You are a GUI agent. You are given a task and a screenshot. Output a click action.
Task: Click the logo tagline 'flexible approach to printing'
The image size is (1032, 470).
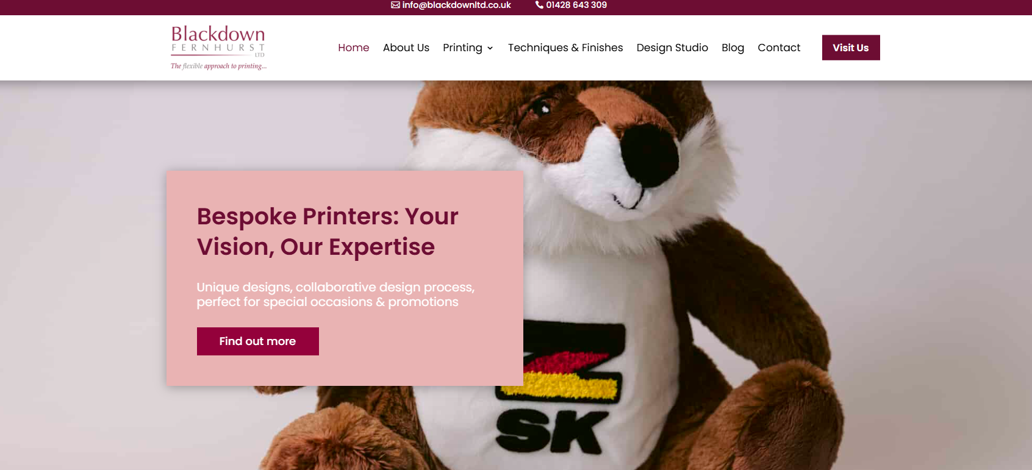coord(218,66)
